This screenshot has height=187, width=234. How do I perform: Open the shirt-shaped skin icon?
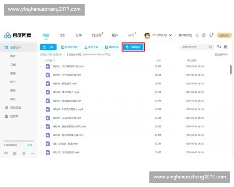tap(211, 35)
